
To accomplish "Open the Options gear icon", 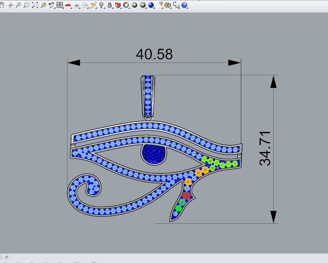I will coord(168,5).
